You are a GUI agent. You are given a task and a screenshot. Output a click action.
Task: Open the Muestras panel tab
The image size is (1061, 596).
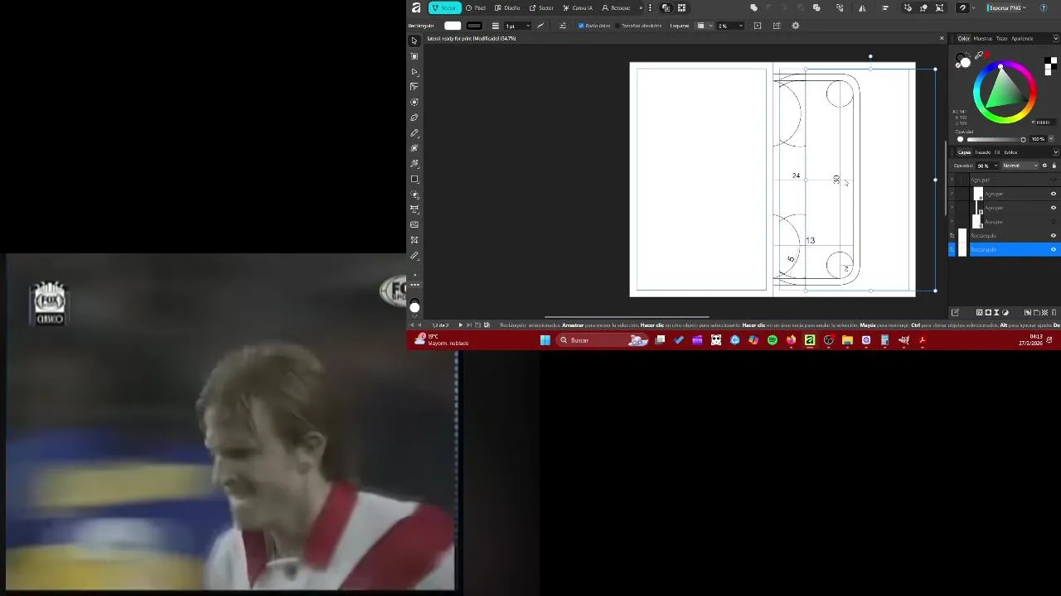(983, 38)
